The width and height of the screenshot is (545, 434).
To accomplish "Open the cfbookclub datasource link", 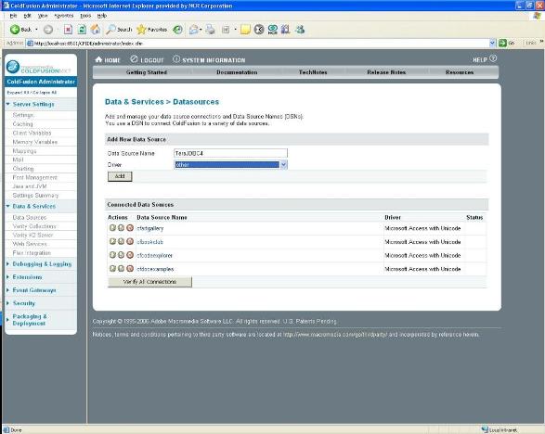I will point(149,242).
